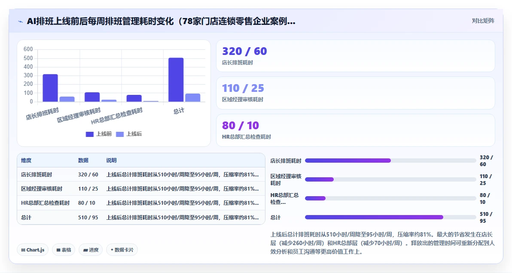Click the 区域经理审核耗时 progress bar
The width and height of the screenshot is (512, 273).
pos(390,179)
